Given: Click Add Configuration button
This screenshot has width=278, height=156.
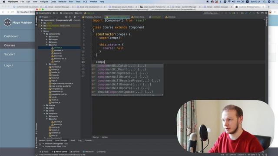Looking at the screenshot, I should (211, 13).
